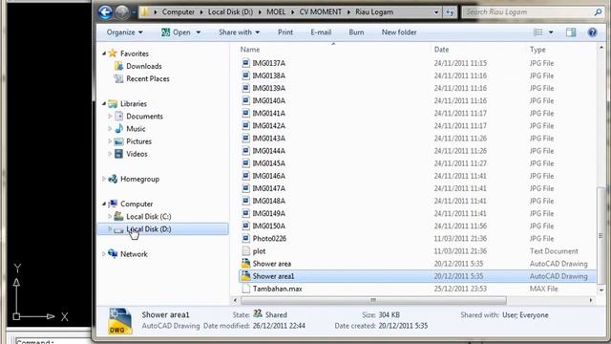
Task: Open the view options dropdown arrow
Action: click(x=551, y=32)
